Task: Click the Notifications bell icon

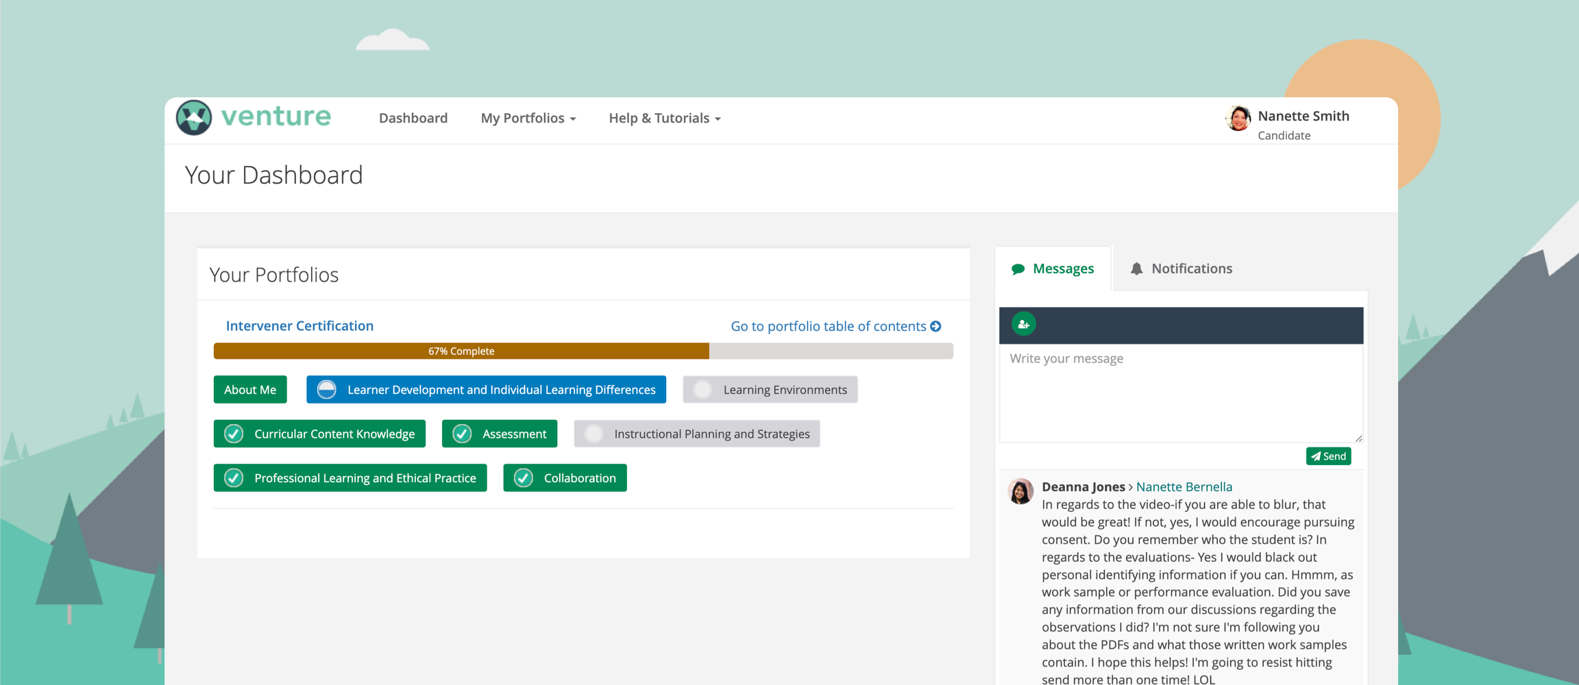Action: click(x=1136, y=269)
